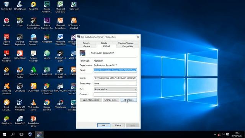Select the Adobe Premiere Pro desktop icon

coord(47,23)
